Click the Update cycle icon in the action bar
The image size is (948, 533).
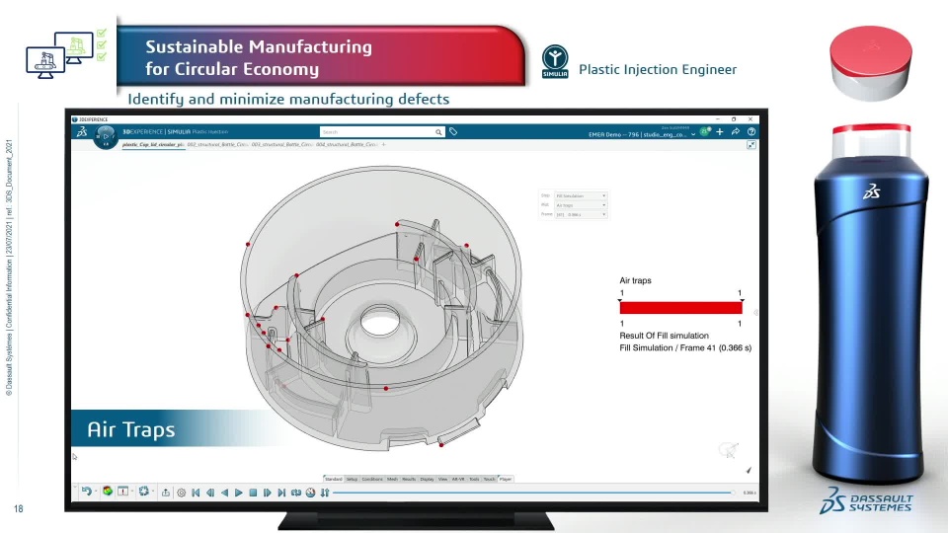pyautogui.click(x=144, y=492)
